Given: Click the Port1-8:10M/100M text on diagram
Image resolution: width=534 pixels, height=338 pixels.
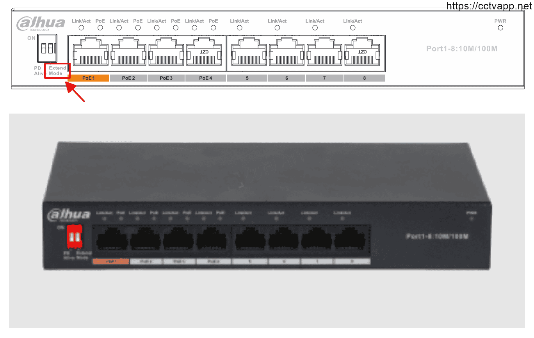Looking at the screenshot, I should pyautogui.click(x=462, y=49).
